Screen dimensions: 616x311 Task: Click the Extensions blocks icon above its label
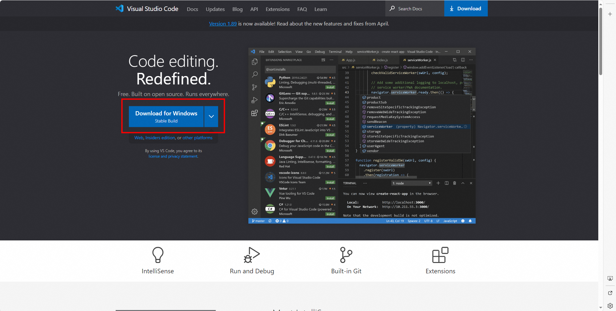click(440, 255)
